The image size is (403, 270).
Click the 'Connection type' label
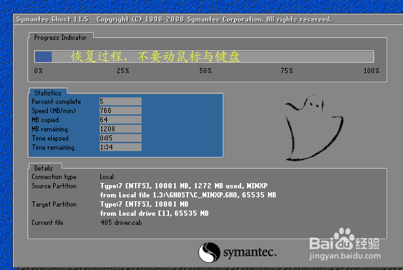point(54,177)
